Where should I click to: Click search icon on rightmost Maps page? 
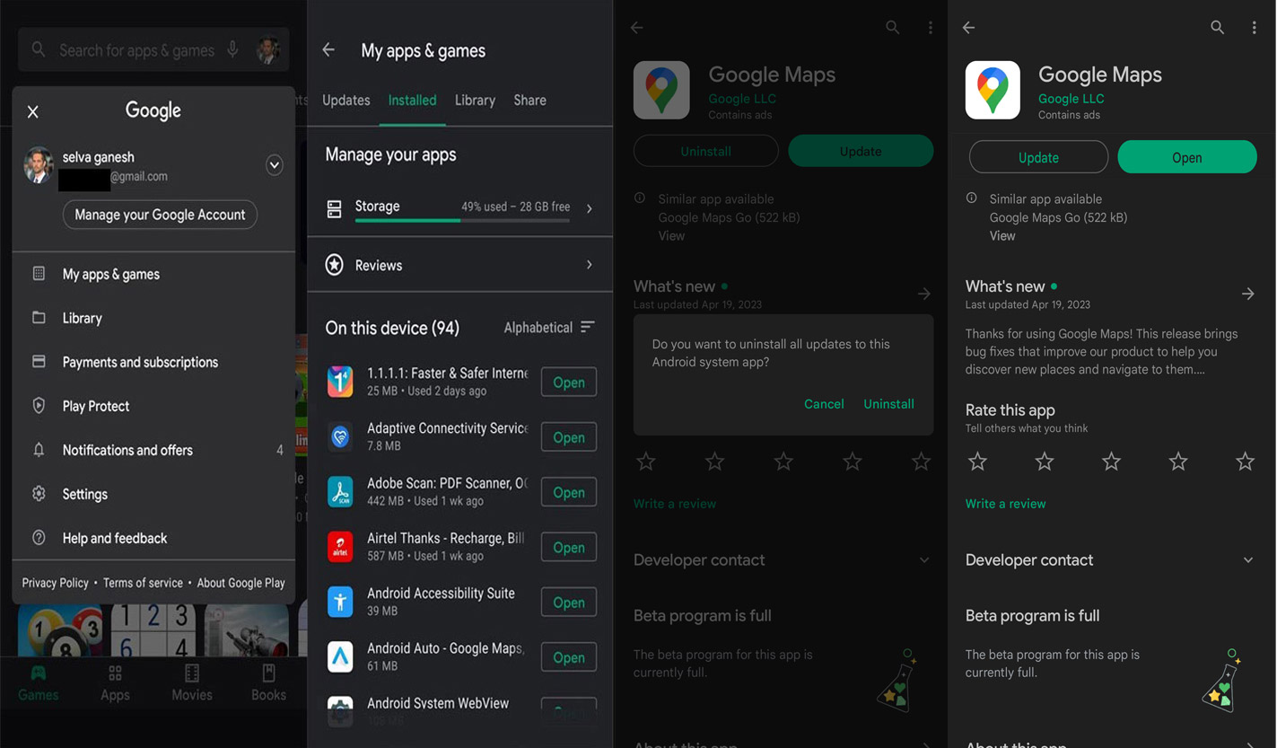[1217, 28]
